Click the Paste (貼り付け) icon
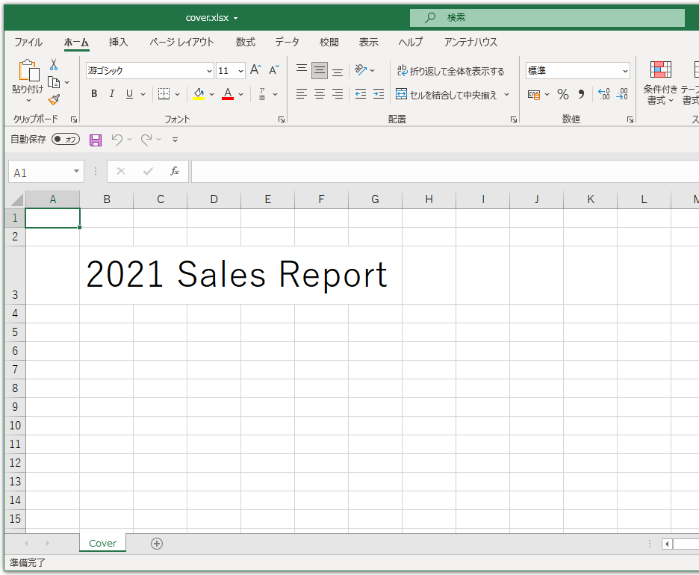Viewport: 699px width, 575px height. coord(28,71)
